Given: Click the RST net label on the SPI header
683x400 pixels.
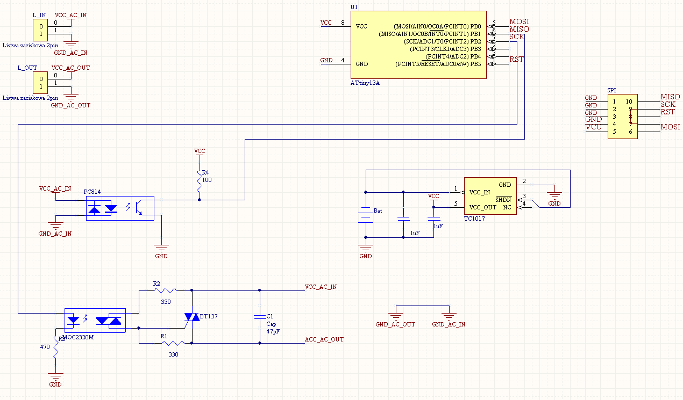Looking at the screenshot, I should (x=667, y=112).
